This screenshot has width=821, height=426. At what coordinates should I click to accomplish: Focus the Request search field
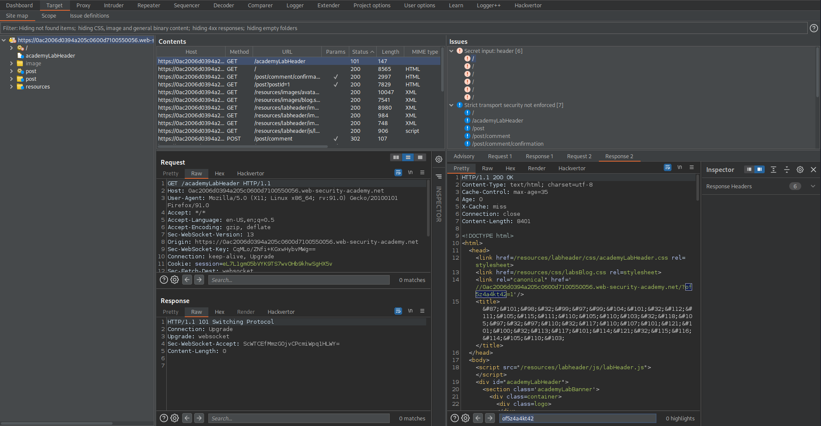point(299,280)
